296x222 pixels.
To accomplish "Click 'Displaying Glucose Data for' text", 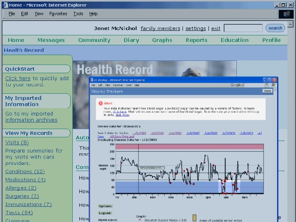I will tap(118, 140).
